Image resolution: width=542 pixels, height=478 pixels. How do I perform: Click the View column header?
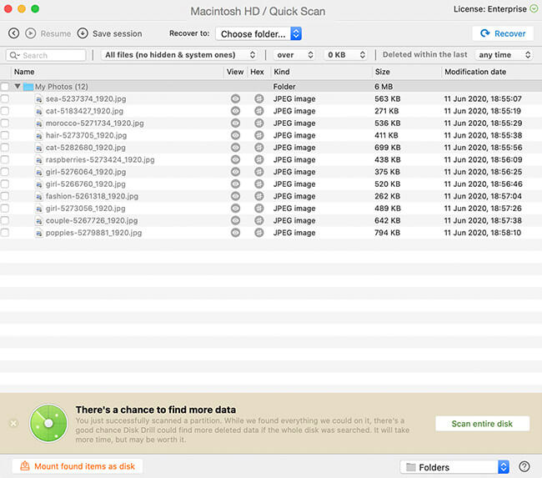pyautogui.click(x=235, y=72)
